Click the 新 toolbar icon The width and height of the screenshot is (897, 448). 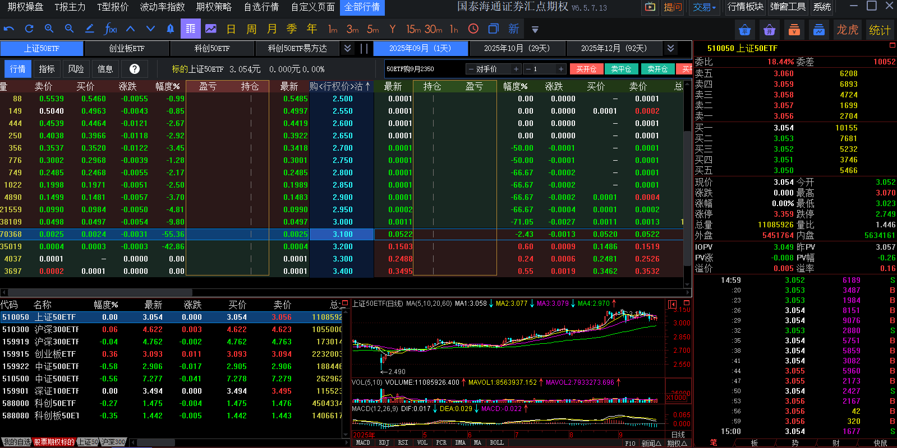coord(514,29)
